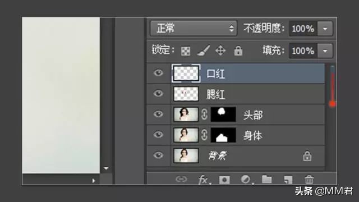
Task: Hide the 身体 layer
Action: click(x=158, y=135)
